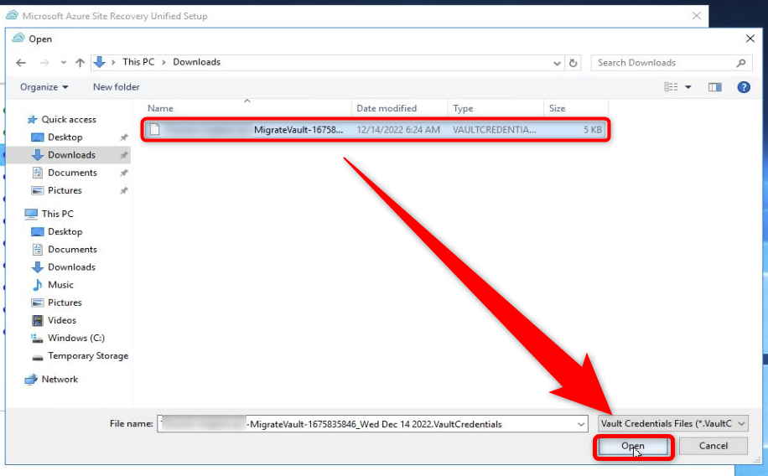The width and height of the screenshot is (768, 476).
Task: Open the blue Help icon
Action: click(x=744, y=87)
